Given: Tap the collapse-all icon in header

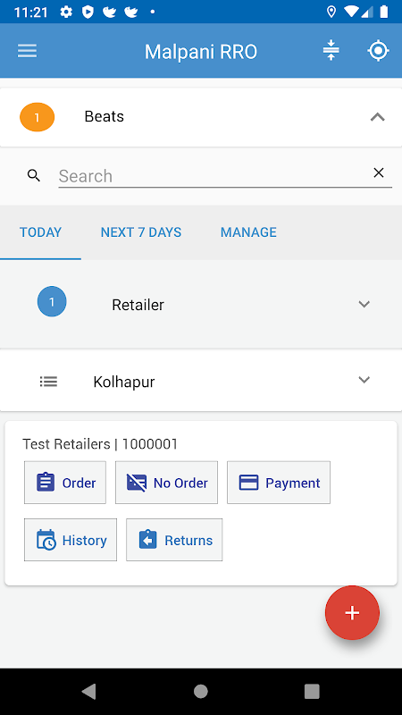Looking at the screenshot, I should (x=331, y=51).
